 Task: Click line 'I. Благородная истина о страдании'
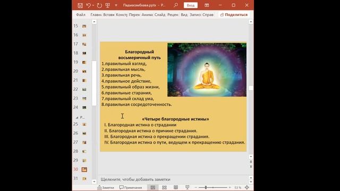tap(140, 125)
